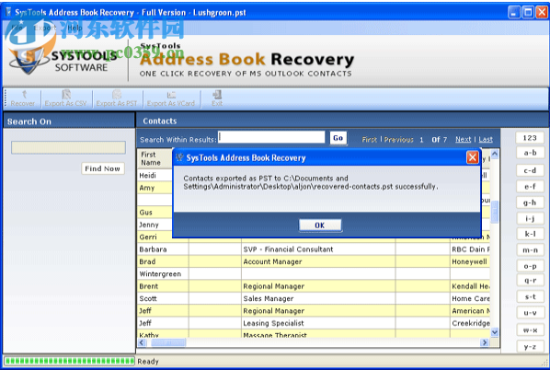This screenshot has width=550, height=370.
Task: Click the horizontal scroll left arrow
Action: click(x=142, y=342)
